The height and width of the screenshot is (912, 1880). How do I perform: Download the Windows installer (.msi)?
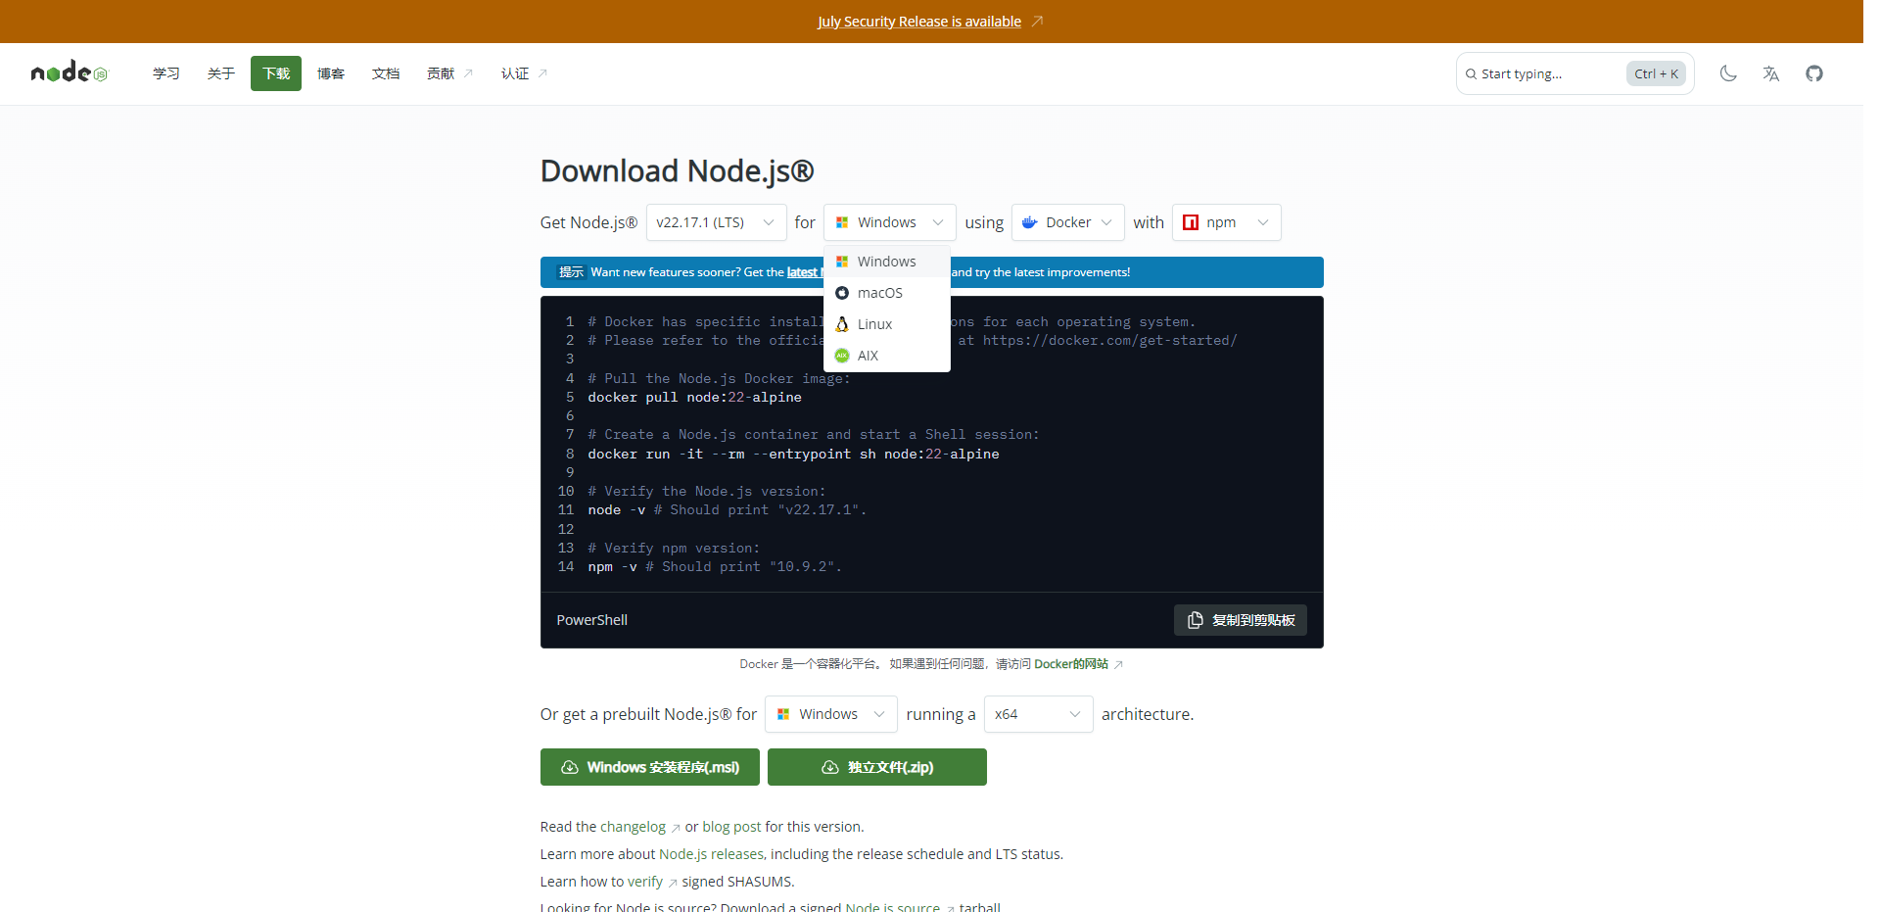[649, 767]
